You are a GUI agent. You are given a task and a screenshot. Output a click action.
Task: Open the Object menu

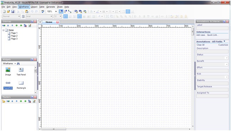tap(34, 7)
